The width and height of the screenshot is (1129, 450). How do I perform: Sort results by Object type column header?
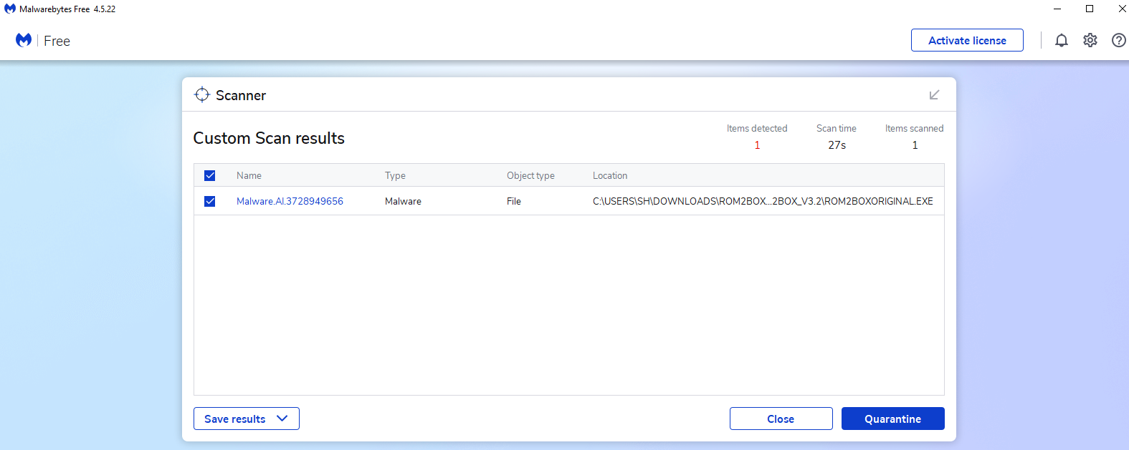[x=530, y=175]
